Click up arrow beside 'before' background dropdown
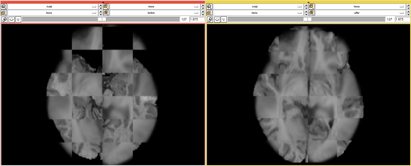This screenshot has height=166, width=411. 203,11
